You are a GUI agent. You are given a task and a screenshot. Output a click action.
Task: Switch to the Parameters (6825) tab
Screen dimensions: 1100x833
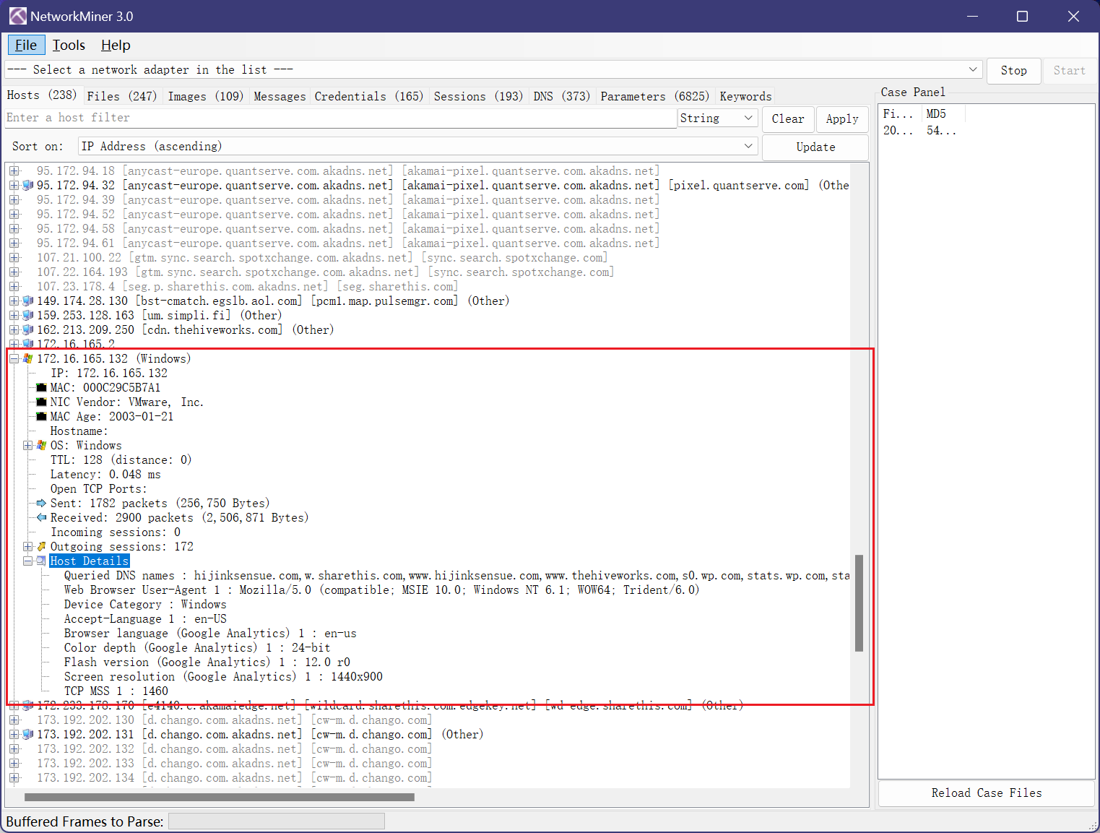point(654,96)
